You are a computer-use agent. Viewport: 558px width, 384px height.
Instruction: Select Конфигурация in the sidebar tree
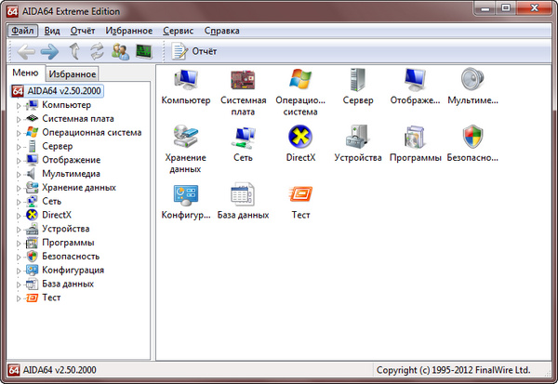[x=73, y=270]
